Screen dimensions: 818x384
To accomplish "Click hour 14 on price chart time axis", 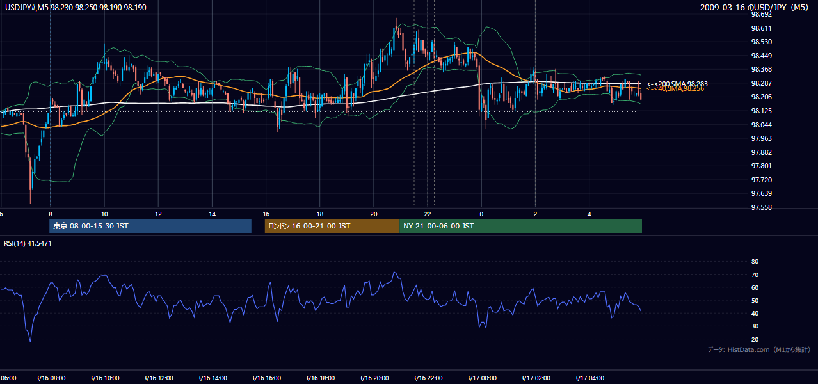I will (x=212, y=214).
